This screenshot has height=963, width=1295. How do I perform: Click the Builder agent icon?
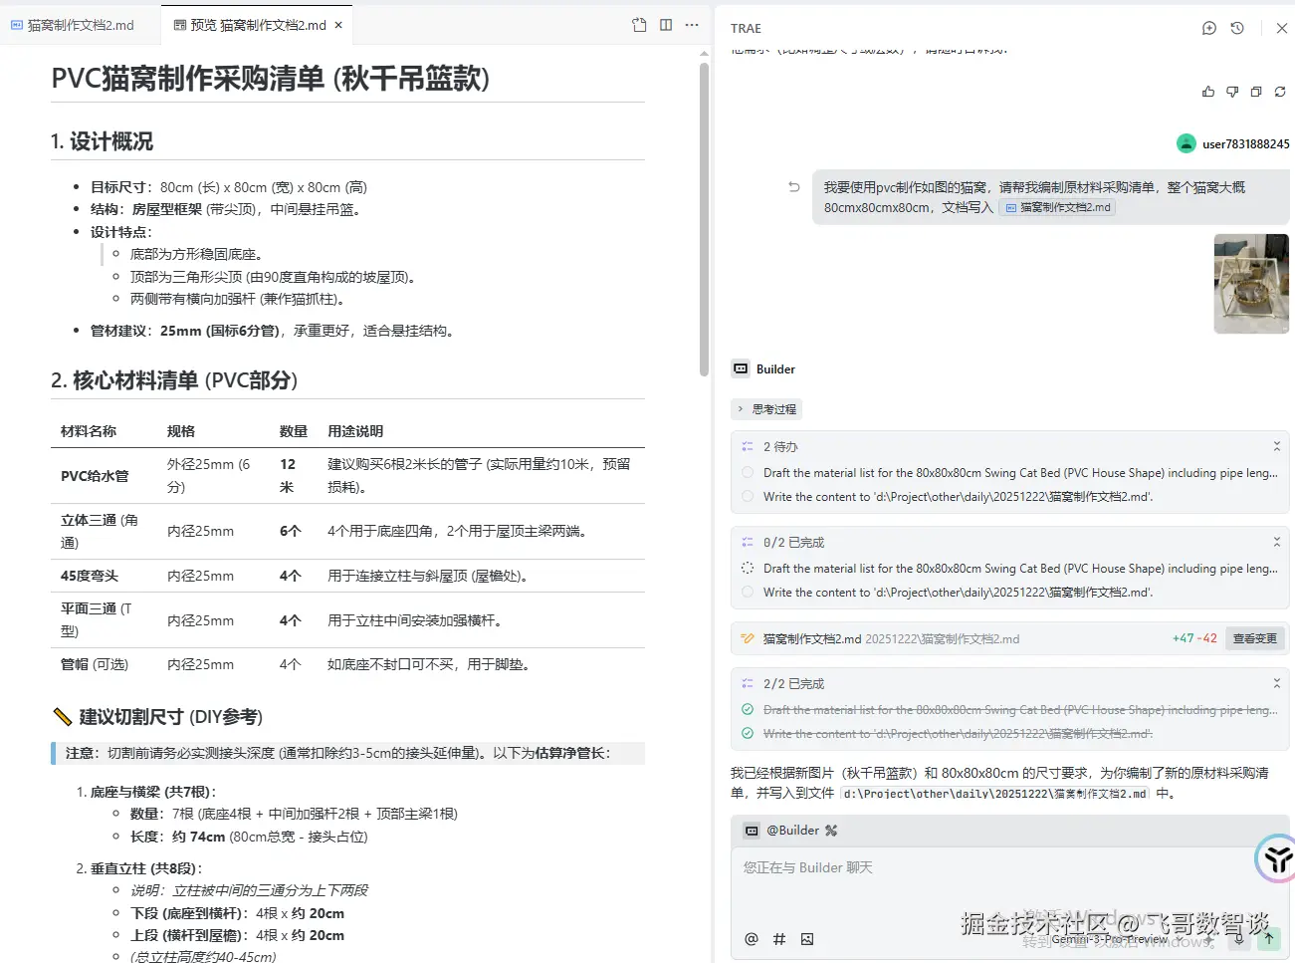click(741, 368)
